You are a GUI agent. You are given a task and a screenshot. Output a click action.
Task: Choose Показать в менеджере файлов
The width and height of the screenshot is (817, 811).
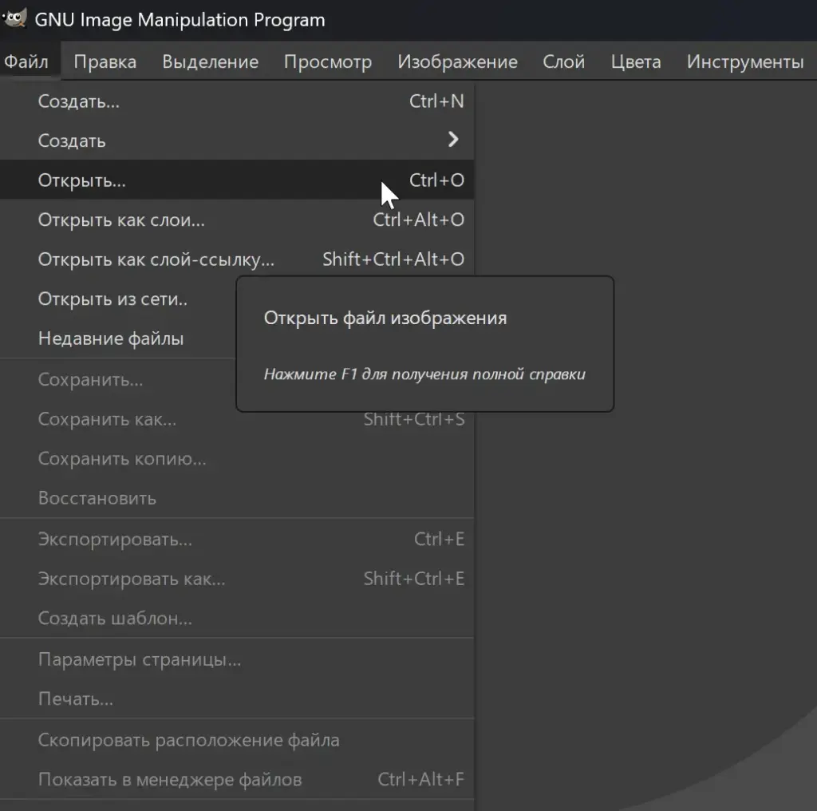(236, 780)
